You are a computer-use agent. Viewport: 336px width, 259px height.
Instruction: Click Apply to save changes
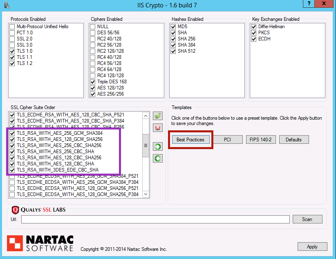(312, 247)
